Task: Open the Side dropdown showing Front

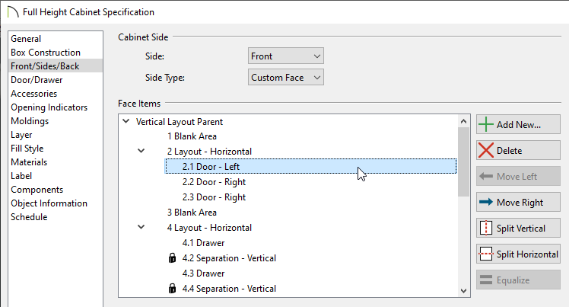Action: click(286, 56)
